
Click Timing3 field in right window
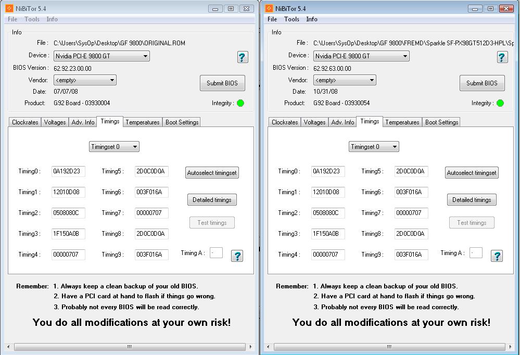(328, 234)
